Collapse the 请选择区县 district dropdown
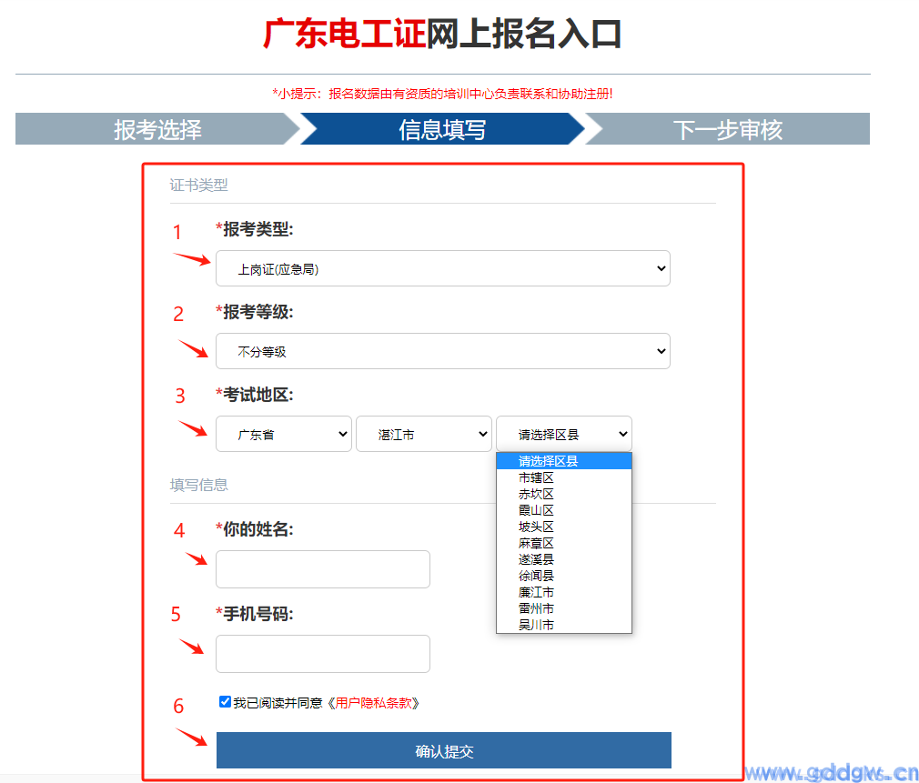919x783 pixels. click(x=564, y=434)
